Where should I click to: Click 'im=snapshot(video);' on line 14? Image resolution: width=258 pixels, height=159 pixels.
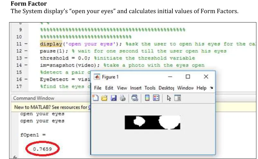point(70,65)
